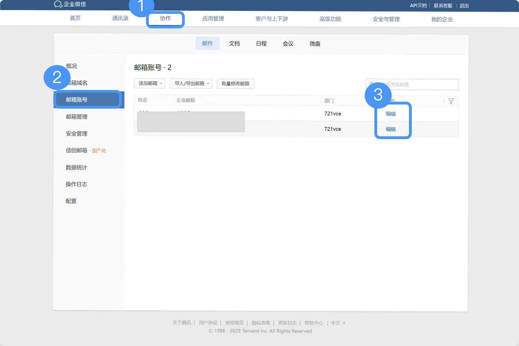Open the 首页 tab

75,18
